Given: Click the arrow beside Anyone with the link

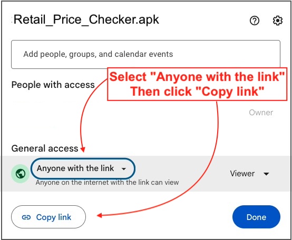Looking at the screenshot, I should point(124,169).
